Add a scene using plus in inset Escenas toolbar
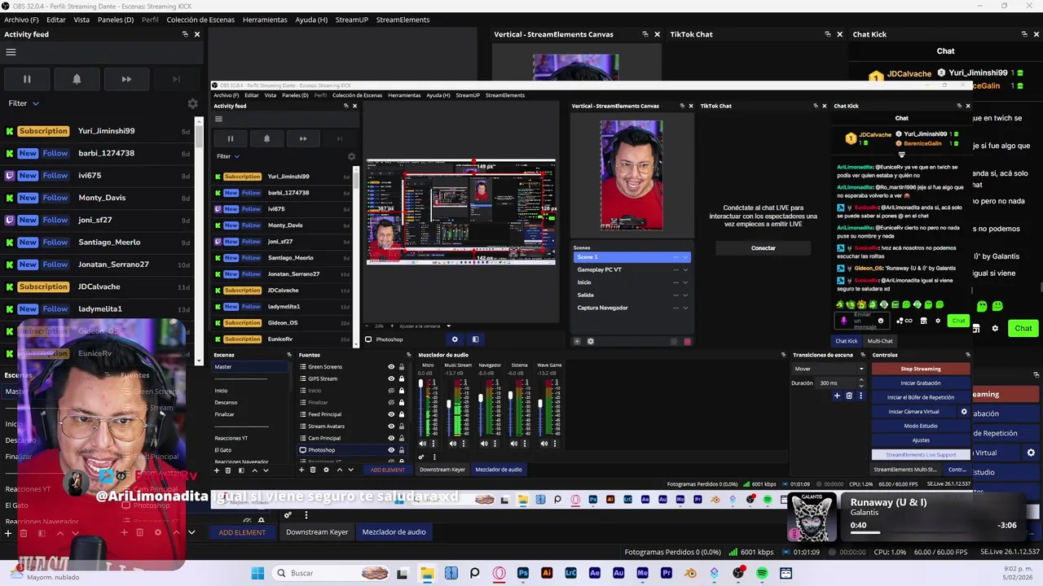The image size is (1043, 586). (217, 470)
